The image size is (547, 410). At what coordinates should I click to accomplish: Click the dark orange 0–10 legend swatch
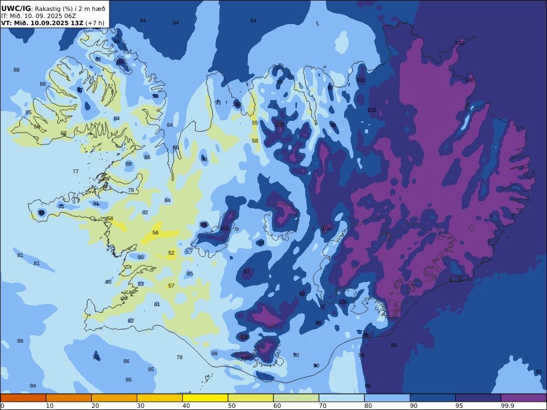[23, 398]
